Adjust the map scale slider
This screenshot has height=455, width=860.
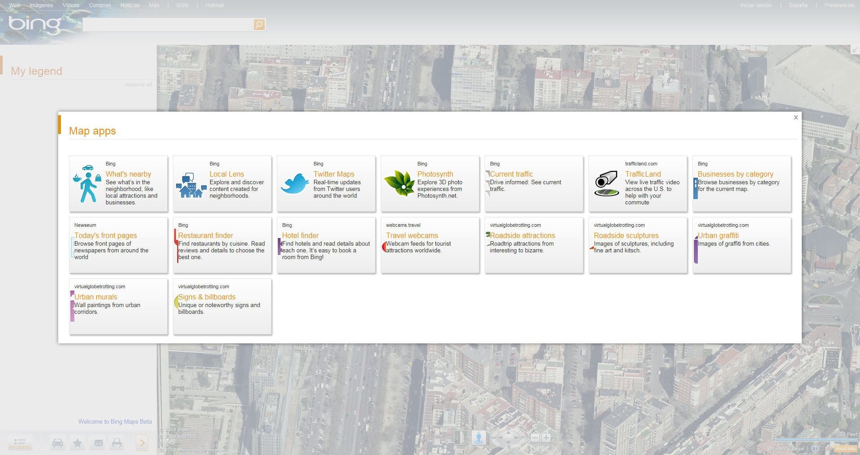pos(815,440)
